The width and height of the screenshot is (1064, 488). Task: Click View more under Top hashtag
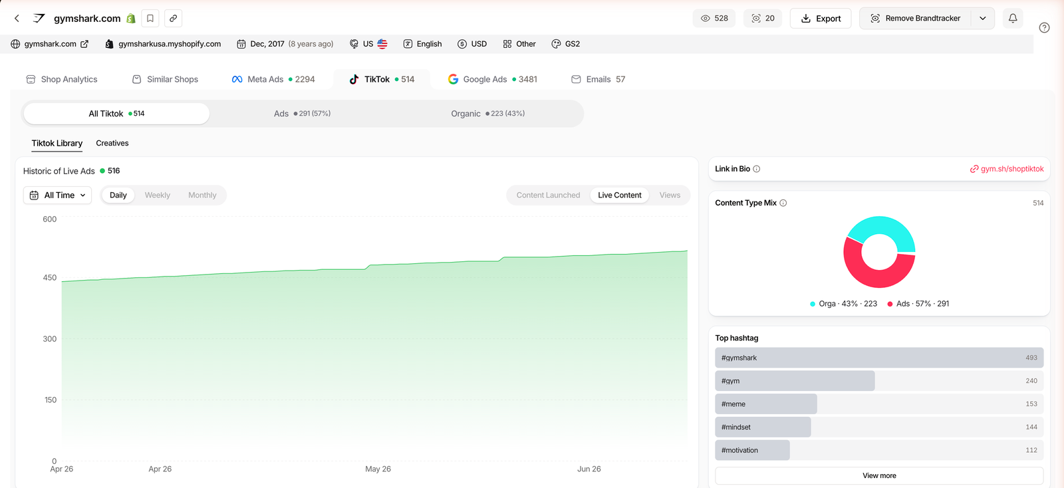[x=879, y=476]
